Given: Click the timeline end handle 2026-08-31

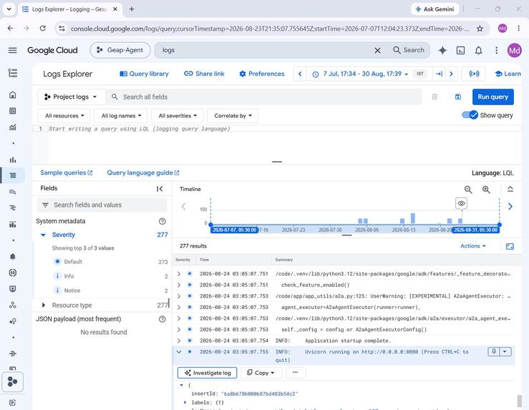Looking at the screenshot, I should [500, 225].
